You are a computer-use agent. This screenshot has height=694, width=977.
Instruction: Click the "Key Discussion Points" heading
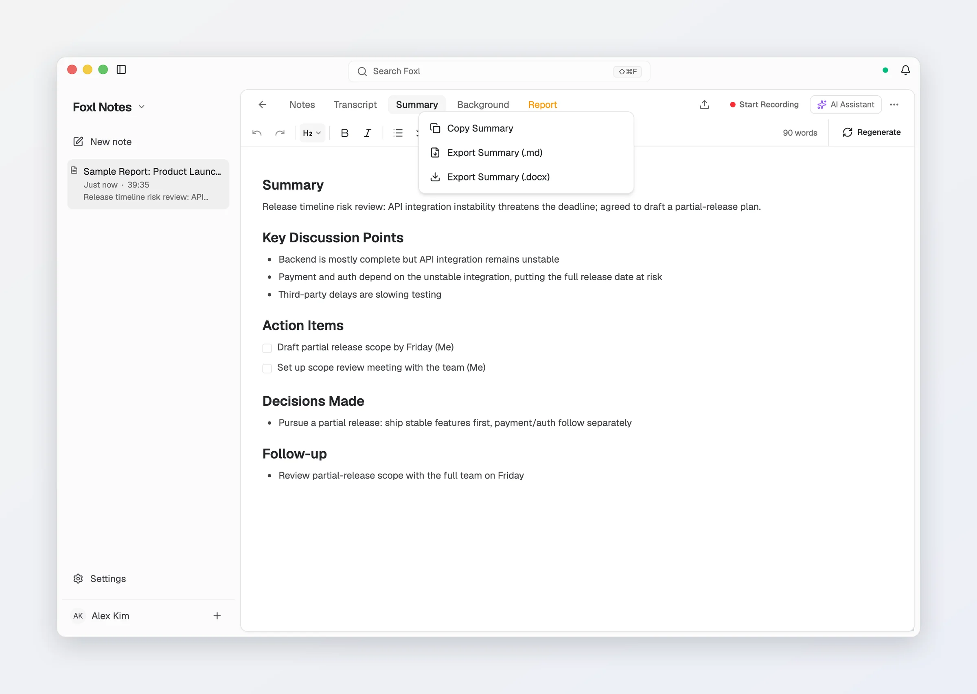pyautogui.click(x=333, y=237)
